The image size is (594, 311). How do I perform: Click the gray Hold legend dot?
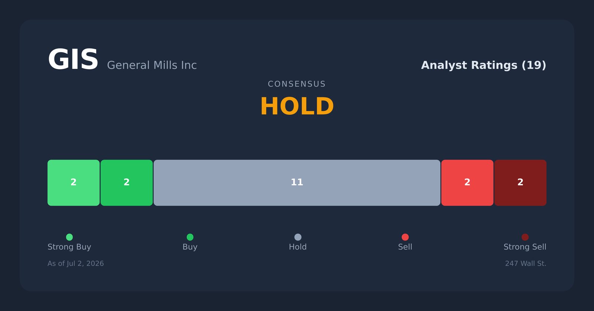point(298,237)
